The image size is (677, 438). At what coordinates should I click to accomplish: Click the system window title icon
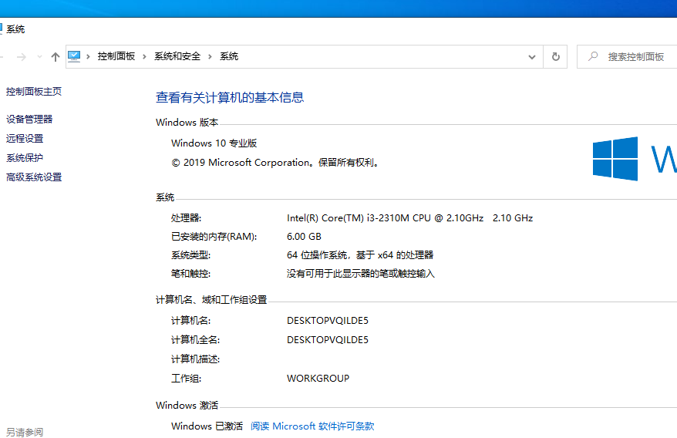pyautogui.click(x=1, y=29)
